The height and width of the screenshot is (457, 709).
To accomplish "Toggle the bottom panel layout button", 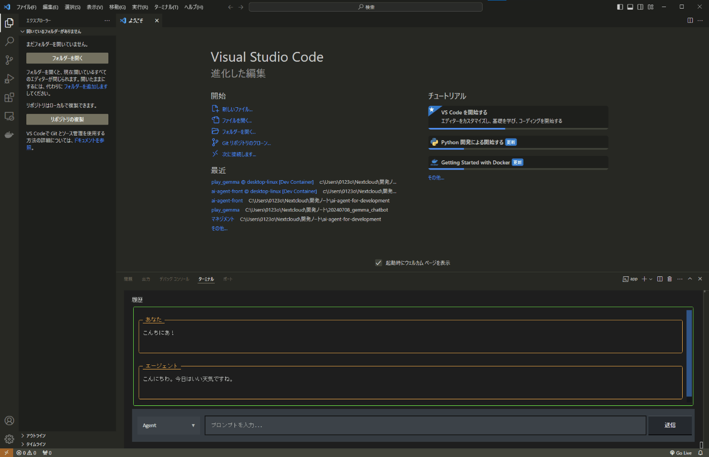I will coord(630,7).
